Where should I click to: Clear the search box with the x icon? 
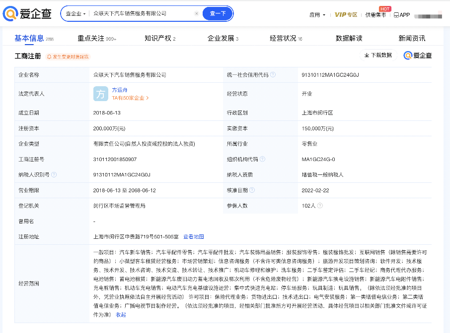coord(196,13)
